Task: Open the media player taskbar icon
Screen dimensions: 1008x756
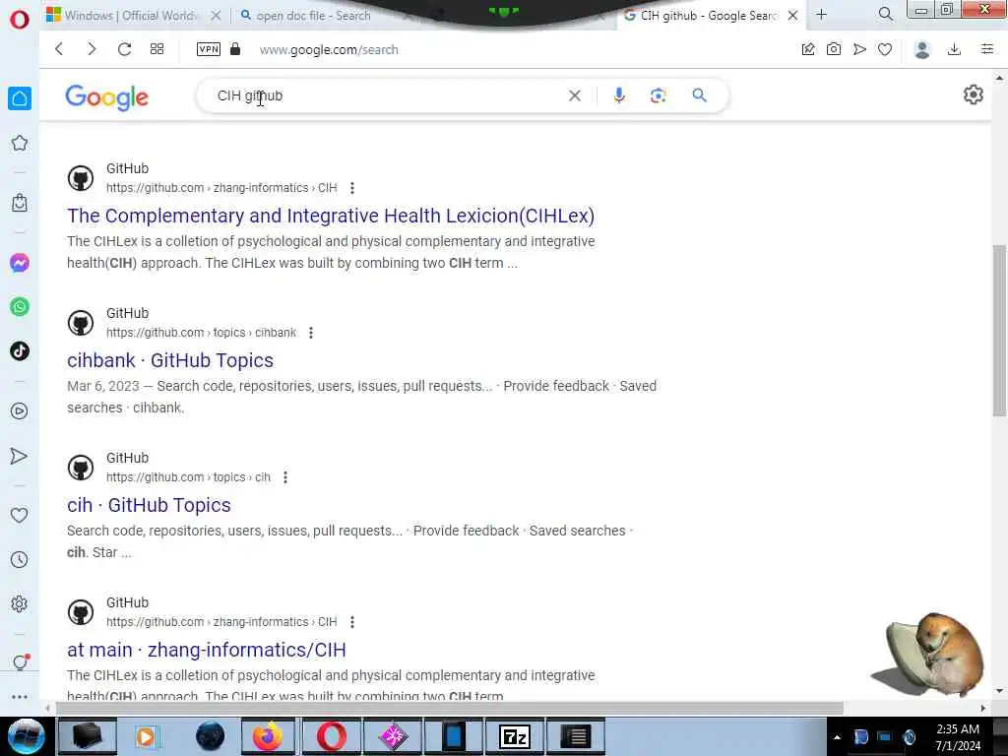Action: [x=146, y=736]
